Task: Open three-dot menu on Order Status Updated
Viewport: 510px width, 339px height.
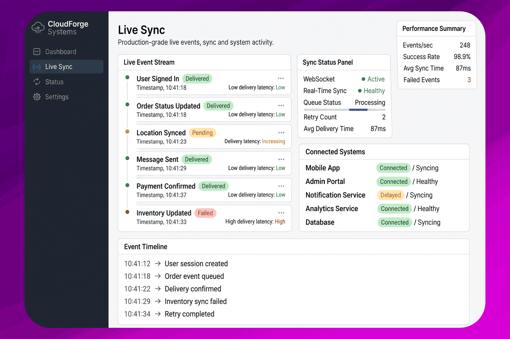Action: click(281, 105)
